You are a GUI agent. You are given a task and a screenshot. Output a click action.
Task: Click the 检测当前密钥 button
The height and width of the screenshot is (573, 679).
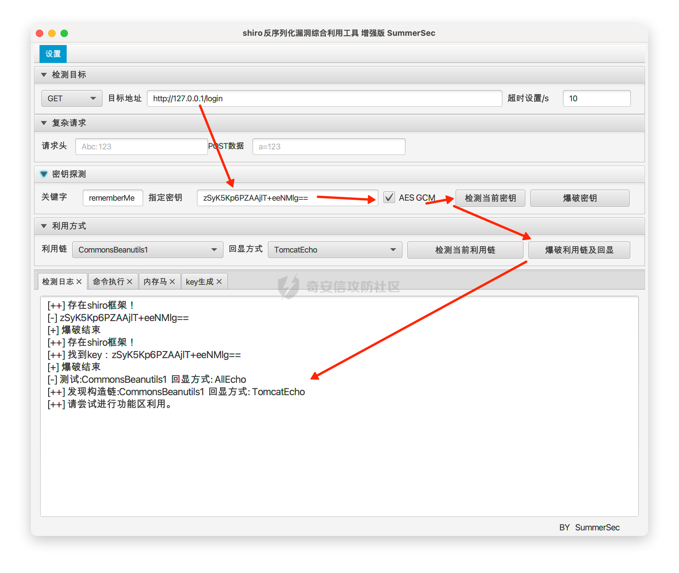pyautogui.click(x=490, y=198)
